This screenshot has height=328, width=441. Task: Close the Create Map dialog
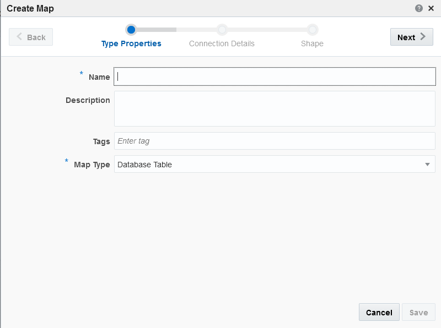(x=431, y=8)
